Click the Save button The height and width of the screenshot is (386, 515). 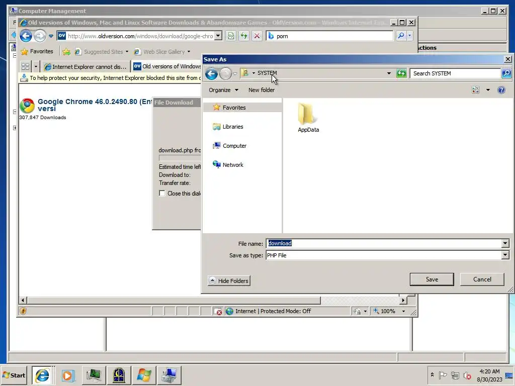coord(432,279)
